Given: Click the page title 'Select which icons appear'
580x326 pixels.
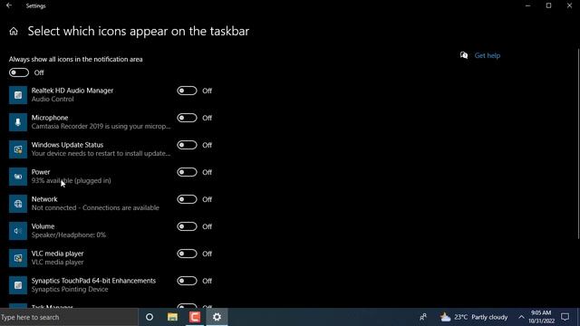Looking at the screenshot, I should pos(139,32).
